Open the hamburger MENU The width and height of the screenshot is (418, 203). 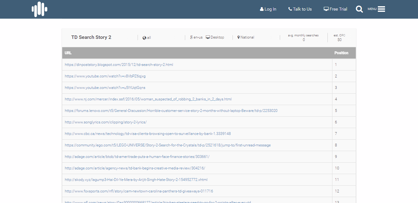click(376, 9)
